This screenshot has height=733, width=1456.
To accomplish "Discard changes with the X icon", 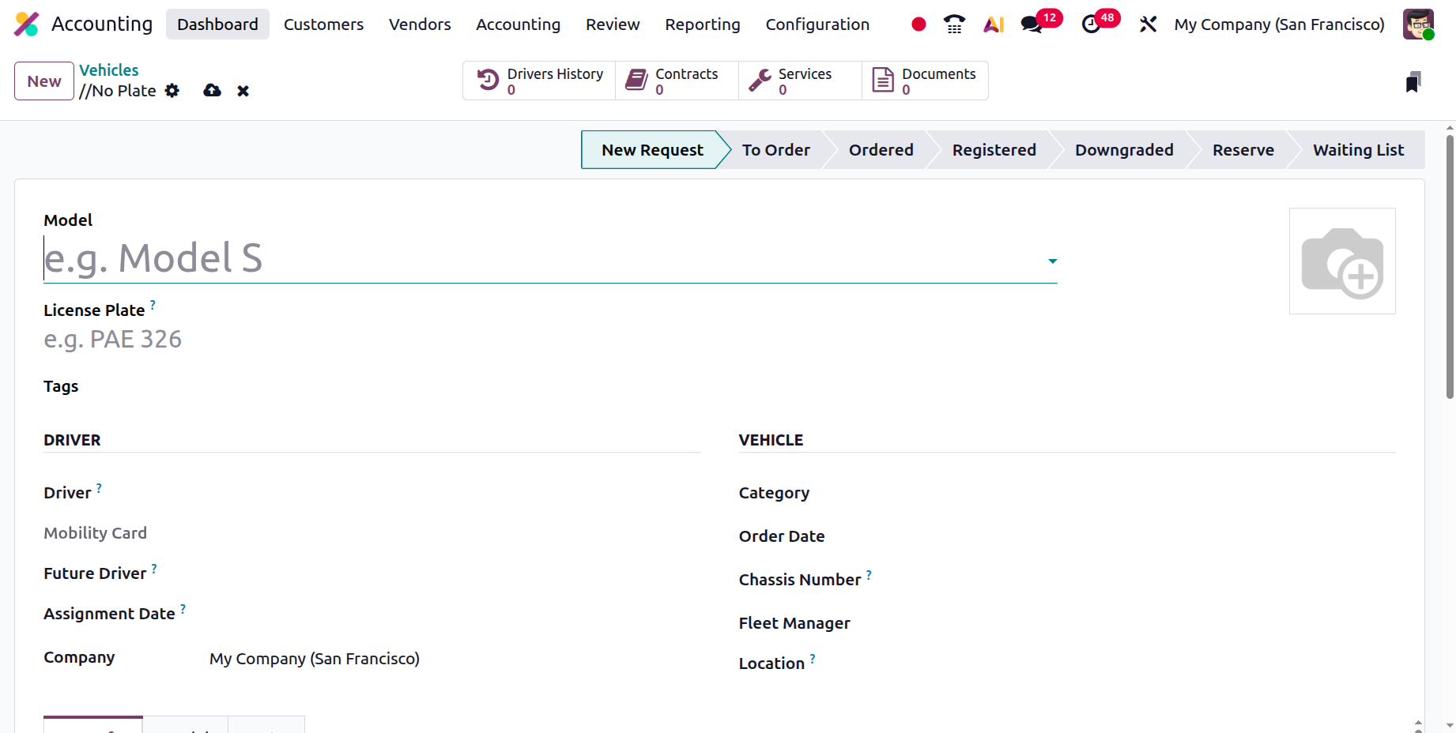I will click(x=243, y=91).
